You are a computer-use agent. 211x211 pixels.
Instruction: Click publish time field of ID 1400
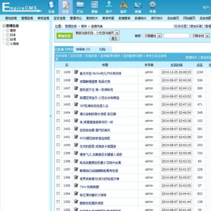[x=177, y=145]
